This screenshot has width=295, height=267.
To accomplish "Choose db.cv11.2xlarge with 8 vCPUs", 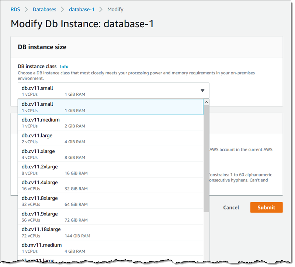I will click(x=111, y=170).
